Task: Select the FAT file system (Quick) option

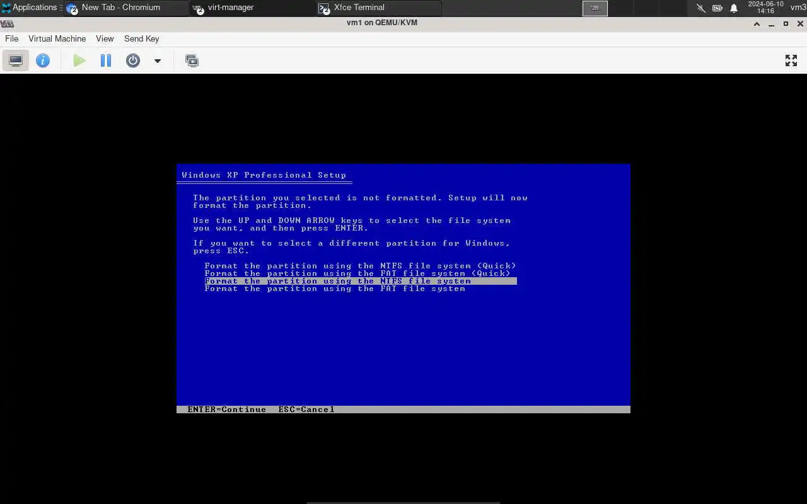Action: click(357, 273)
